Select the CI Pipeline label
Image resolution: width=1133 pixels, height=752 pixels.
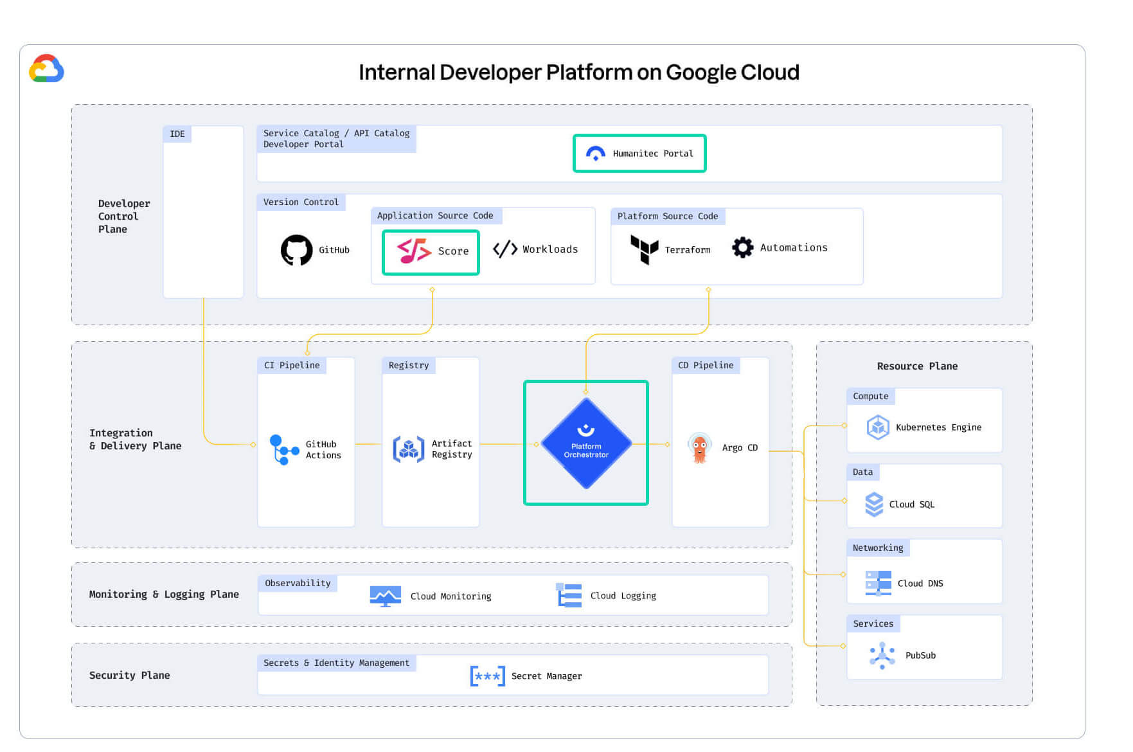pos(292,365)
